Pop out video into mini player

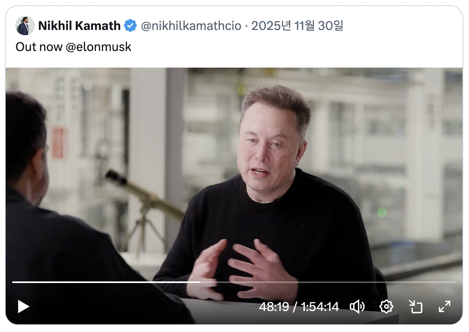click(x=416, y=306)
